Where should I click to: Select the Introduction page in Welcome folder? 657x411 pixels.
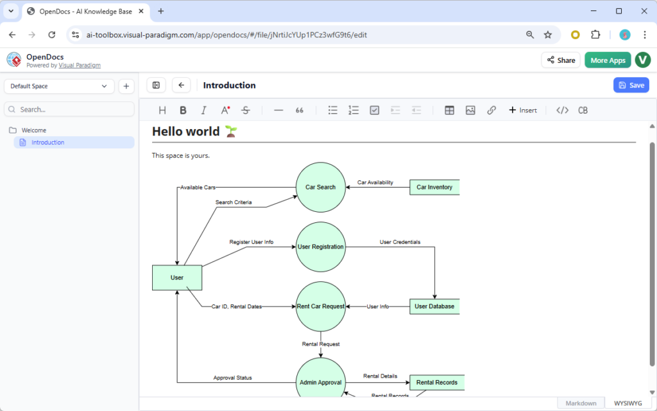[x=49, y=142]
